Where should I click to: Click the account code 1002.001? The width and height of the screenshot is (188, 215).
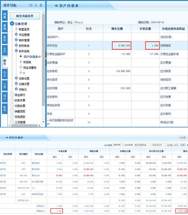[x=23, y=176]
